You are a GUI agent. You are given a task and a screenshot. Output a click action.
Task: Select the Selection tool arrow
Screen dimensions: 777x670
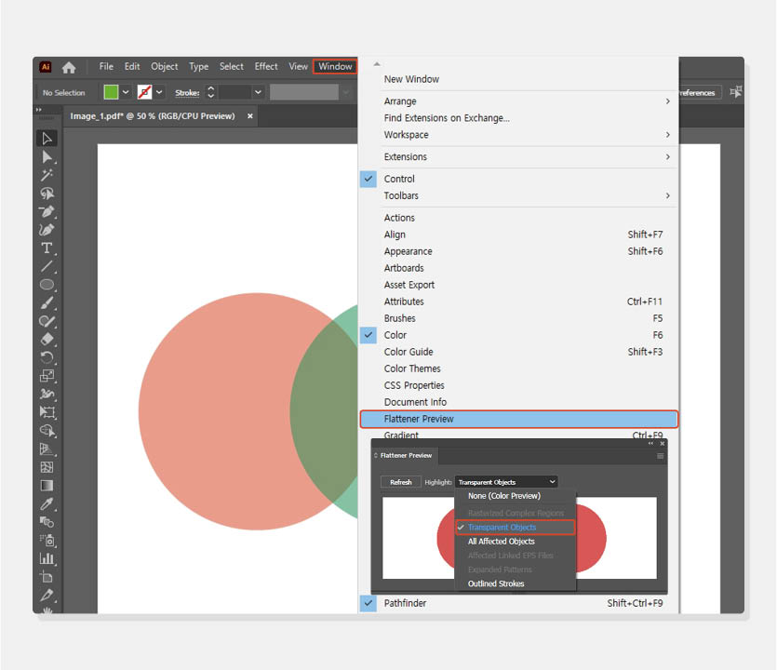(x=47, y=139)
